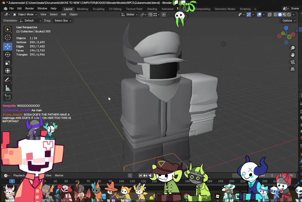Open the timeline Marker menu
The image size is (302, 202).
pos(59,175)
